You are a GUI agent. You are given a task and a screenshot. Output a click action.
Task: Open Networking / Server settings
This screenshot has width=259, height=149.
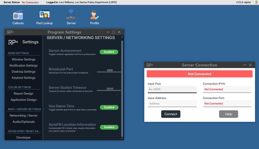point(23,115)
